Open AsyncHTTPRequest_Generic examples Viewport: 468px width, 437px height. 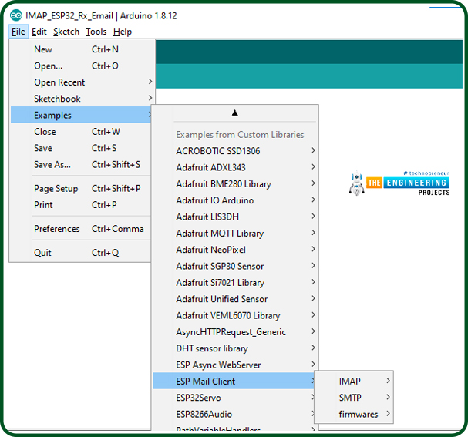click(235, 331)
